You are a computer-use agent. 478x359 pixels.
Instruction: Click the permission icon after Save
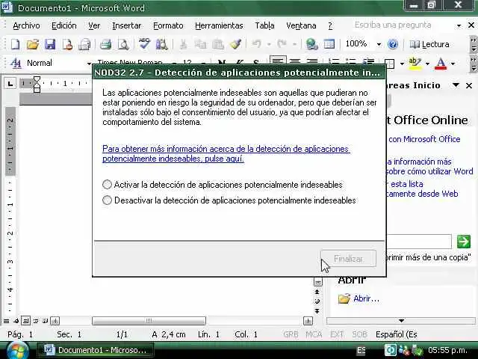click(67, 45)
